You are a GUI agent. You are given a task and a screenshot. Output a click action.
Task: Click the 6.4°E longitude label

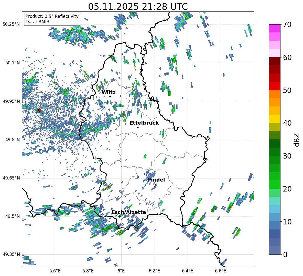187,271
